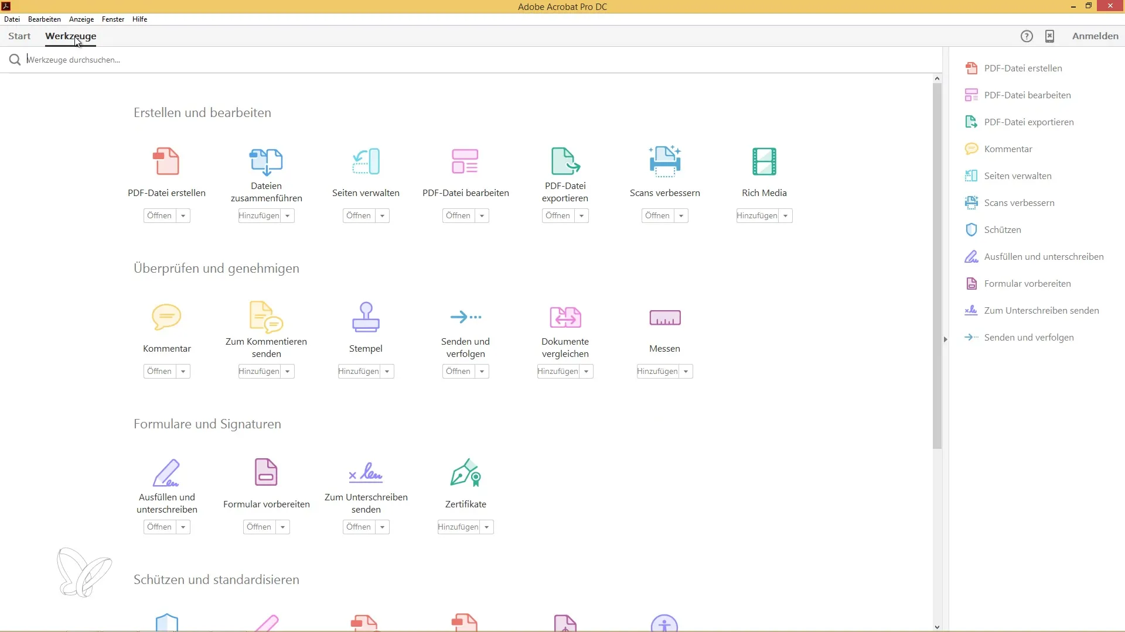This screenshot has height=632, width=1125.
Task: Open dropdown arrow under Zertifikate
Action: click(x=487, y=527)
